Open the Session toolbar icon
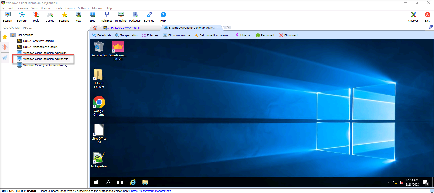The image size is (434, 193). pos(8,17)
